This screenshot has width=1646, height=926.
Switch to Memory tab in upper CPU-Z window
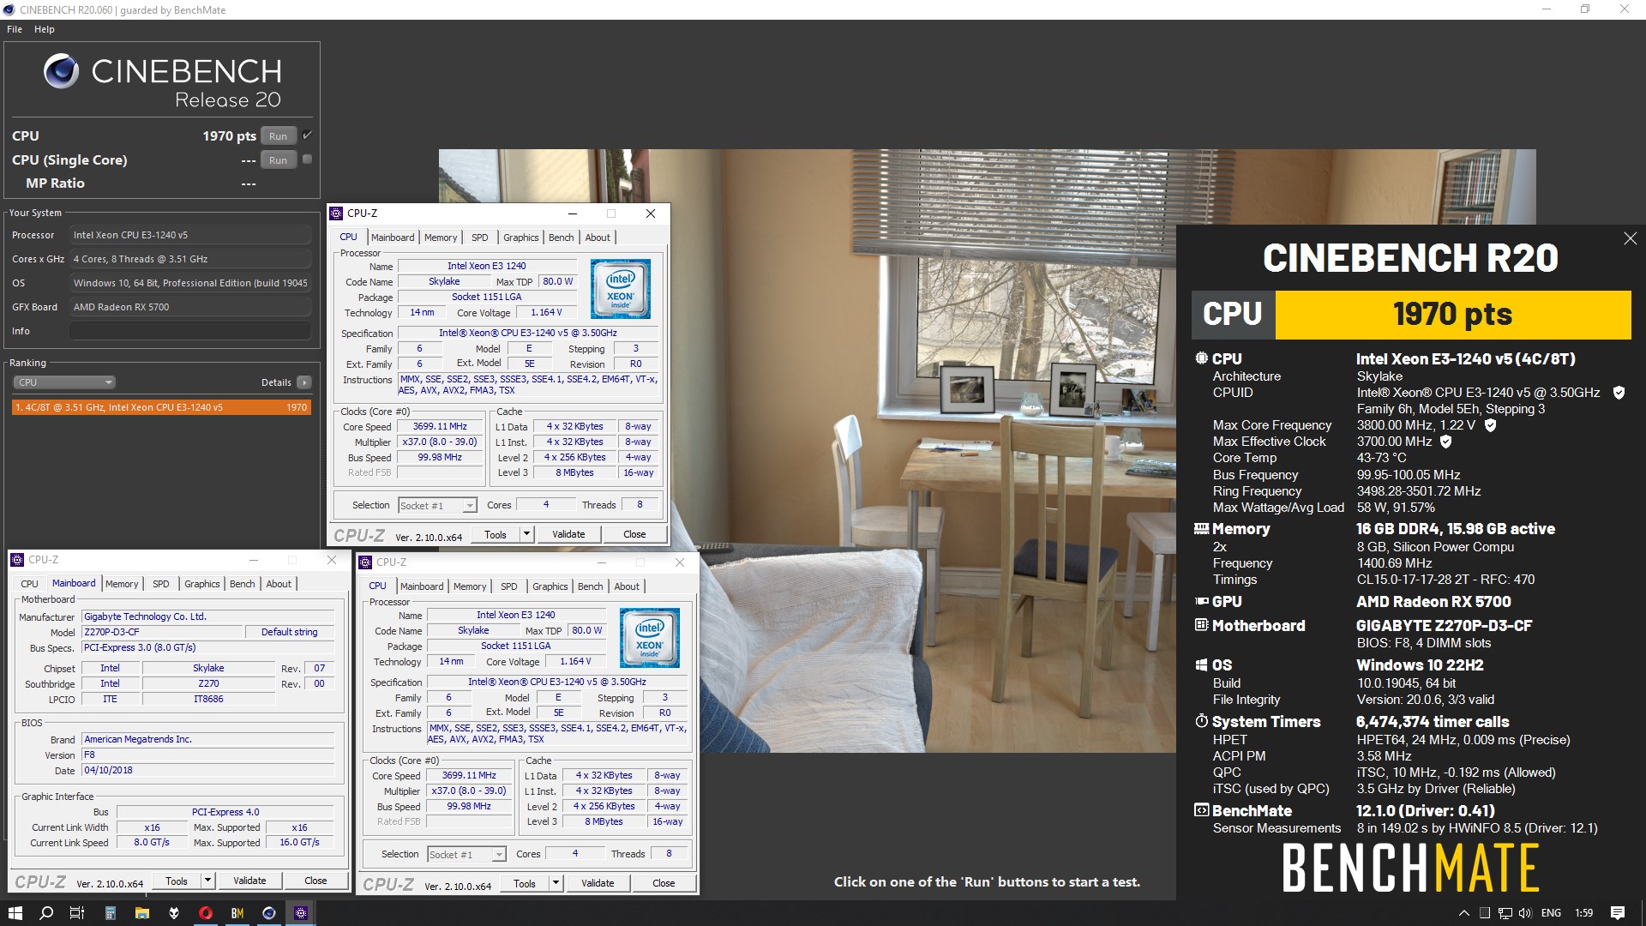pyautogui.click(x=441, y=238)
